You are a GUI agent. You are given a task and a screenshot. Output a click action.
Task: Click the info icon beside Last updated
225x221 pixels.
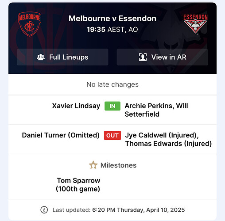[x=44, y=210]
